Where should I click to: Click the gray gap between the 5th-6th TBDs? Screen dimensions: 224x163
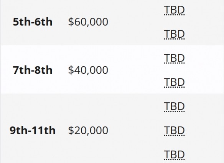(x=174, y=22)
